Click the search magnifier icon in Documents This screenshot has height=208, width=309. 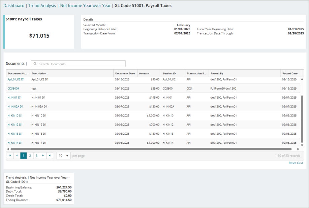coord(35,64)
